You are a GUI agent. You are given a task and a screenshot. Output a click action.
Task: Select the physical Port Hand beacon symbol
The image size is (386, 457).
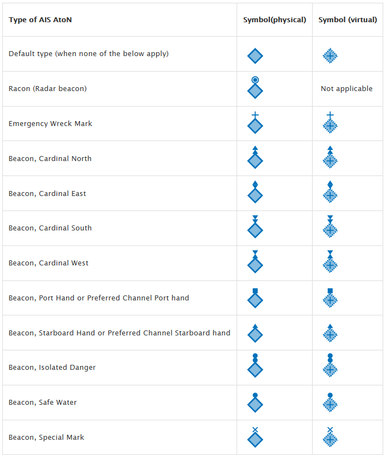[255, 298]
